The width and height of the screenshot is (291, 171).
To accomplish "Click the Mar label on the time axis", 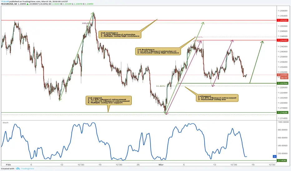I will [161, 164].
